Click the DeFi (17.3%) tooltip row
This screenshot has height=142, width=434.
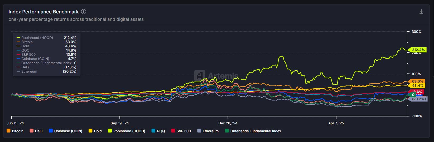click(x=46, y=67)
